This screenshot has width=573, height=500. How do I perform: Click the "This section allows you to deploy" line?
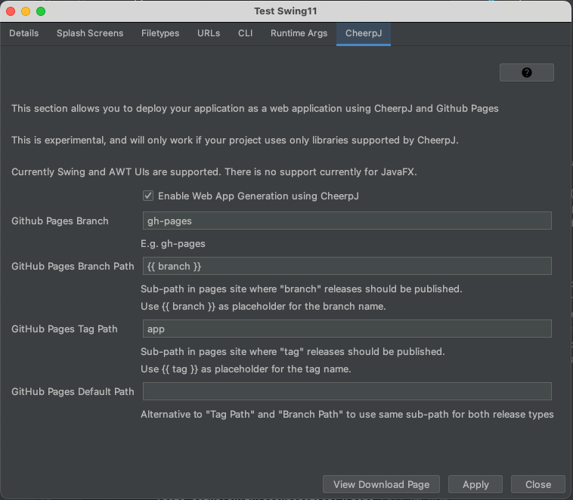[x=255, y=109]
